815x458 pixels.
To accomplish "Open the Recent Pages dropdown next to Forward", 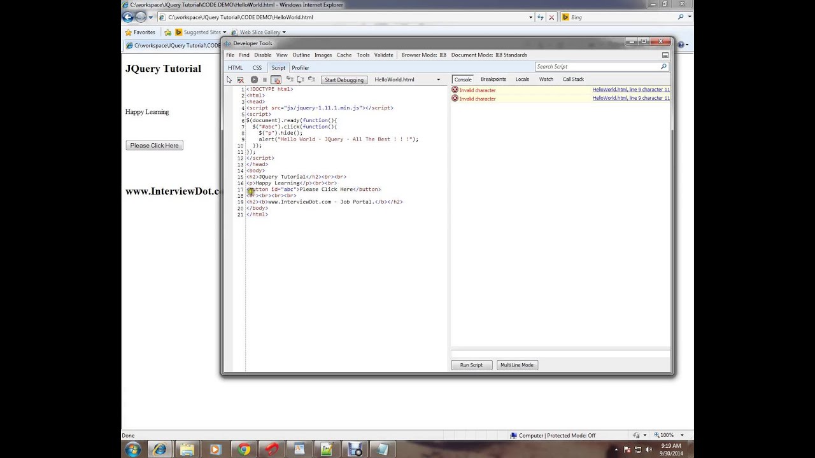I will click(x=151, y=17).
